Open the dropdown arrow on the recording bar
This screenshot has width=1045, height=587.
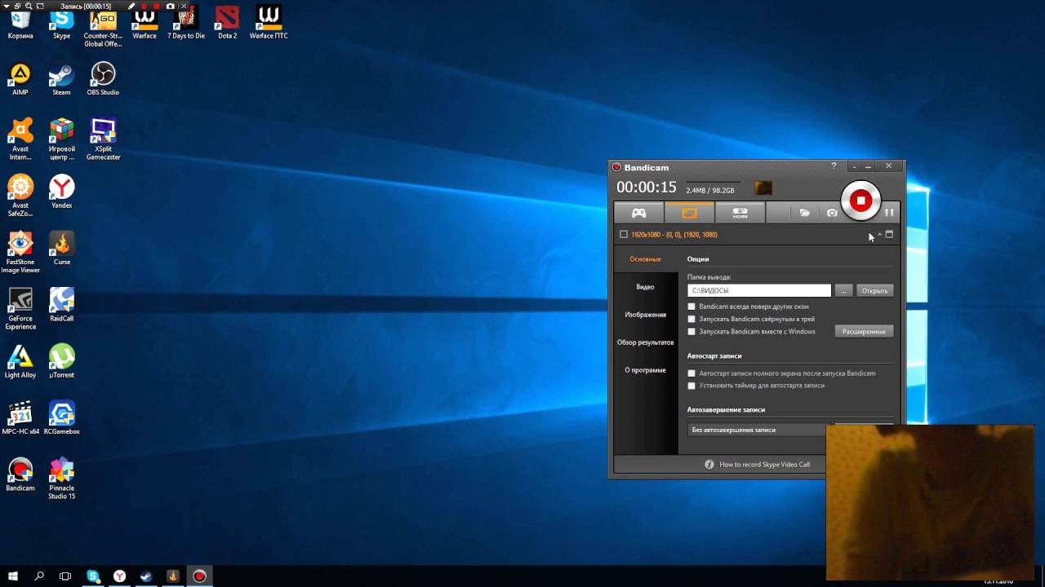(6, 6)
